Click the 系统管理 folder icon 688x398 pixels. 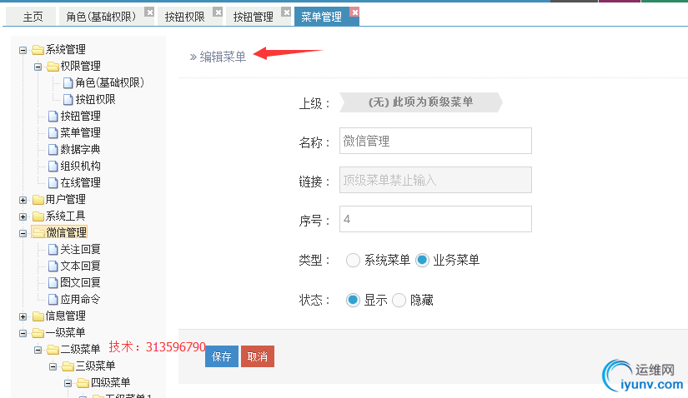[38, 50]
